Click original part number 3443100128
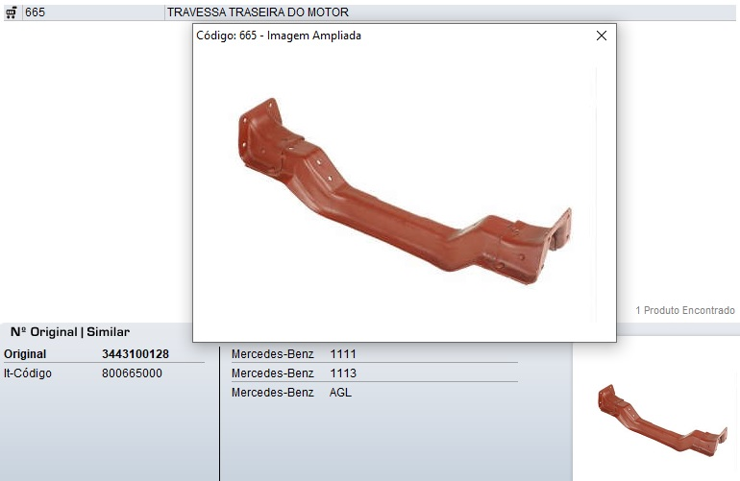This screenshot has width=740, height=481. pyautogui.click(x=135, y=354)
